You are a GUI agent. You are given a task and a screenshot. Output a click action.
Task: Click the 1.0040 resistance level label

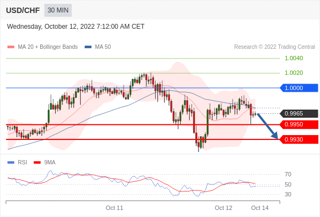(x=293, y=58)
